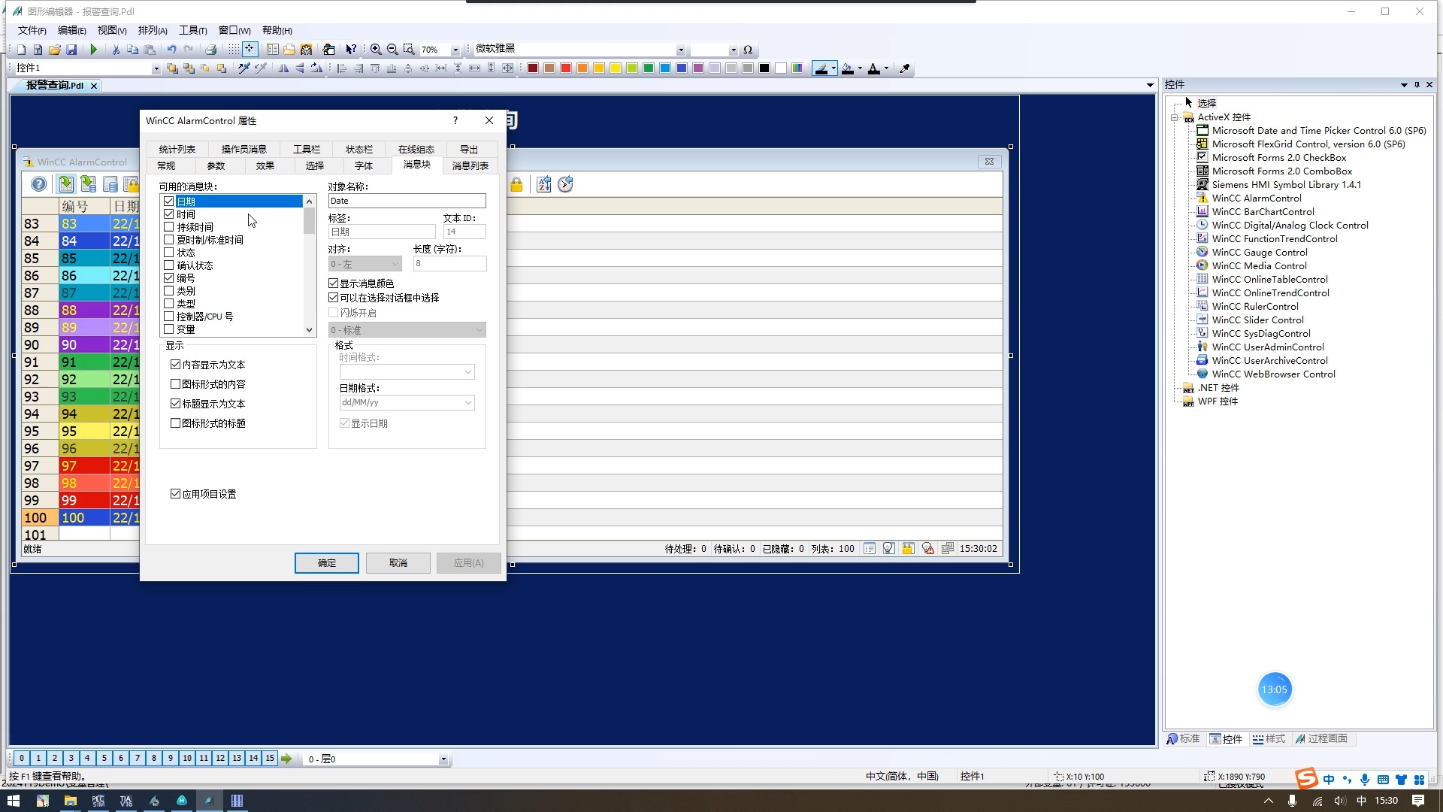Viewport: 1443px width, 812px height.
Task: Pick the red color swatch in palette
Action: click(566, 68)
